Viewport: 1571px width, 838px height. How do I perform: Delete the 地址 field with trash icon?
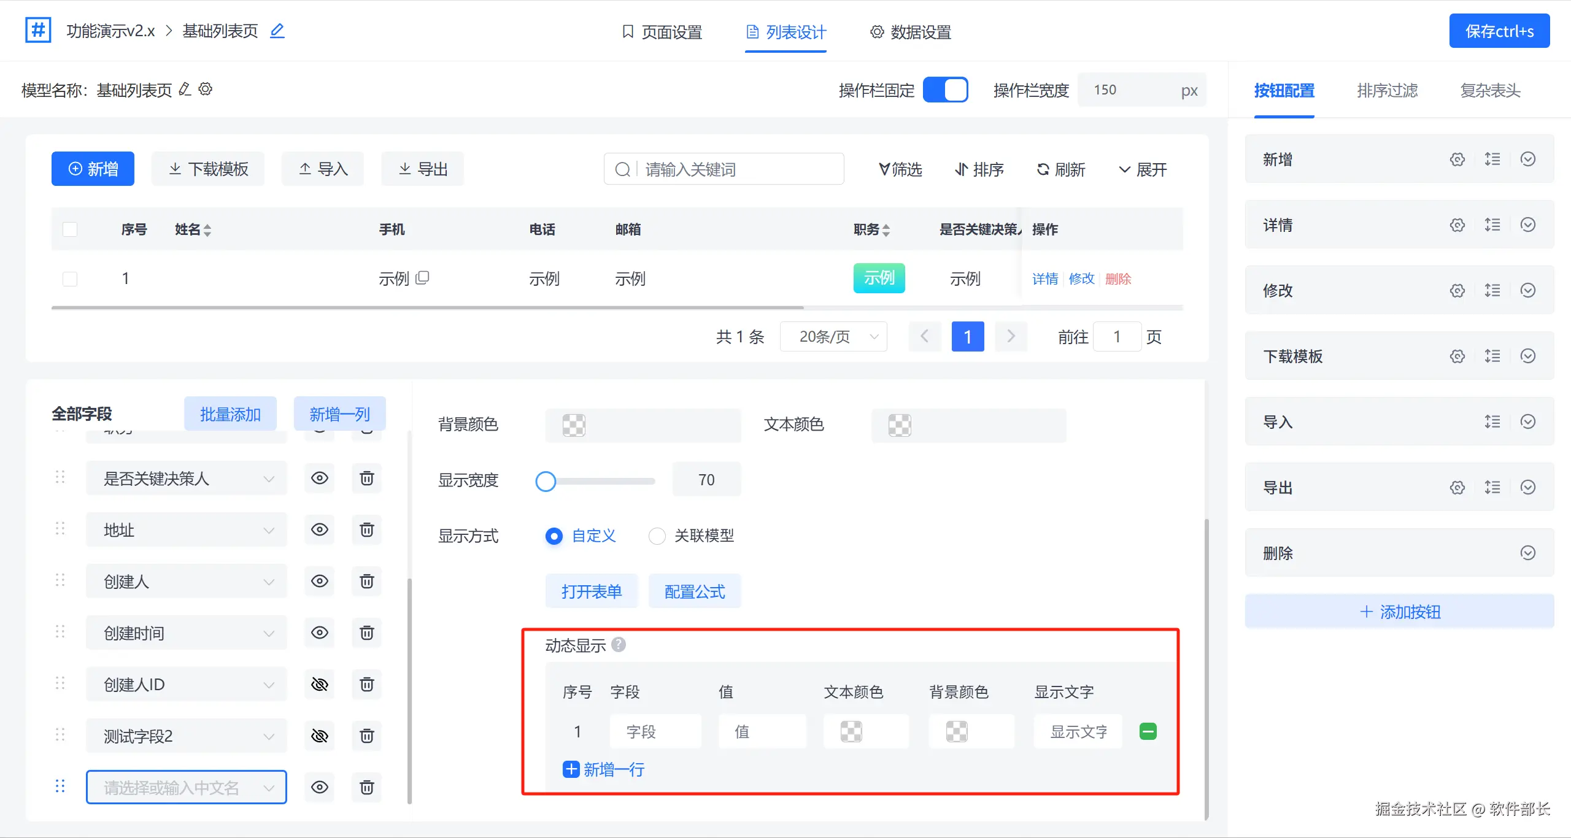(366, 529)
